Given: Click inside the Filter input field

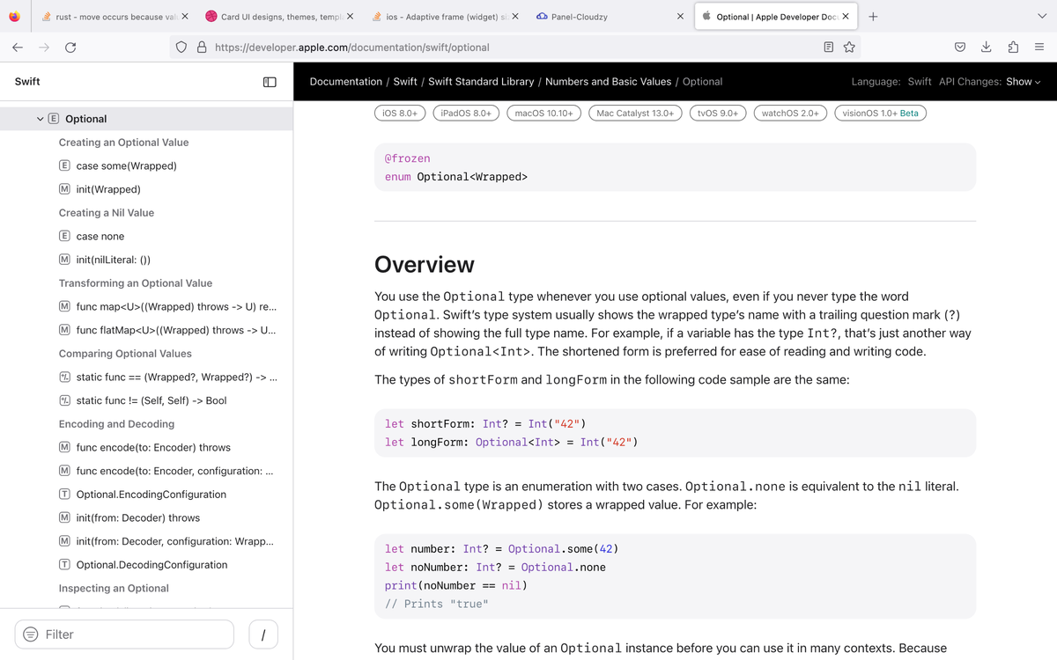Looking at the screenshot, I should pyautogui.click(x=123, y=634).
